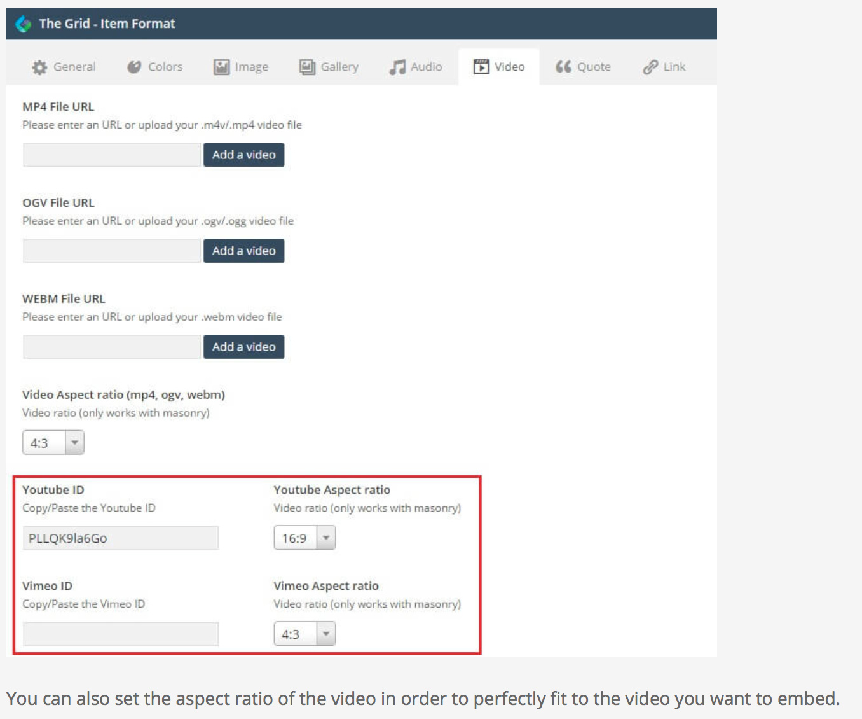Screen dimensions: 862x719
Task: Click 'Video Aspect ratio (mp4, ogv, webm)' label
Action: pyautogui.click(x=124, y=395)
